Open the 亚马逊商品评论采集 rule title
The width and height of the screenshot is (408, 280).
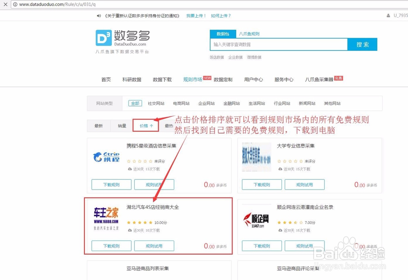point(298,268)
